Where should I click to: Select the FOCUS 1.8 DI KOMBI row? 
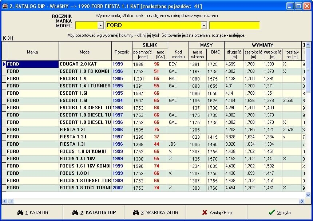click(154, 151)
